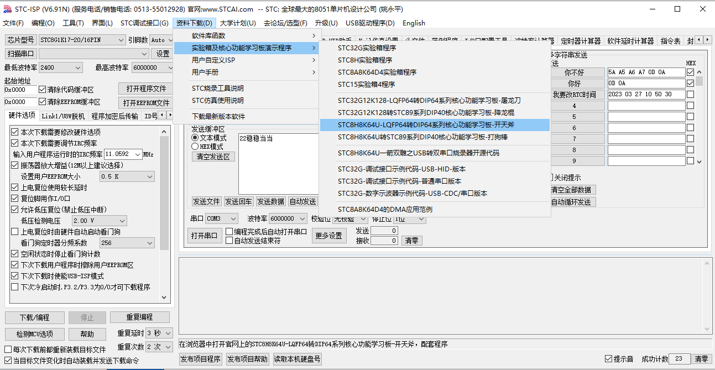Screen dimensions: 715x370
Task: Open the 低压检测电压 2.00 V dropdown
Action: (x=100, y=221)
